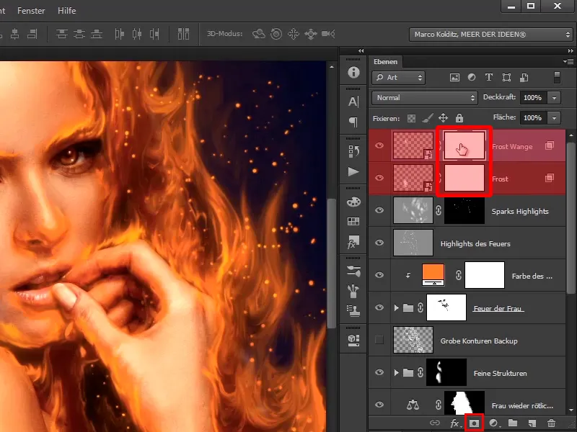Create a new adjustment layer
The width and height of the screenshot is (577, 432).
(x=494, y=424)
